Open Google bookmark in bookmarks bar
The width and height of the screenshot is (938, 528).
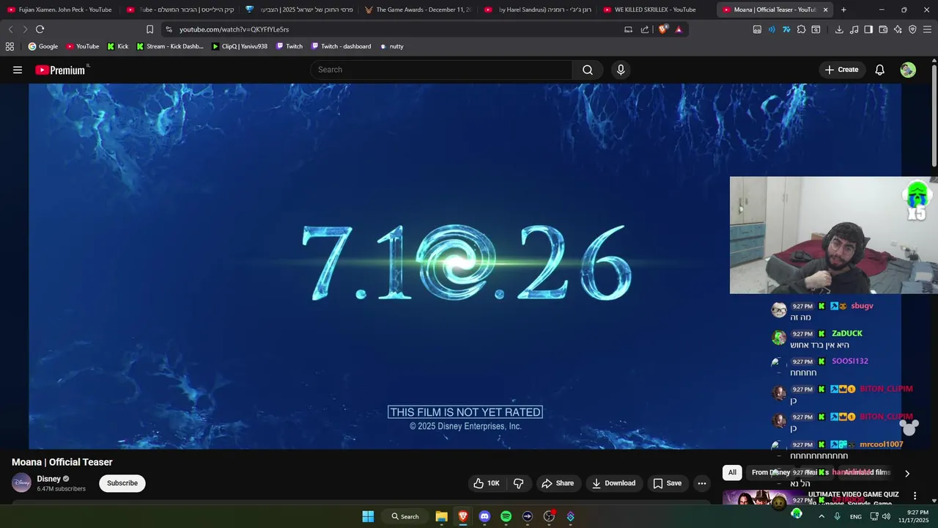[x=43, y=46]
